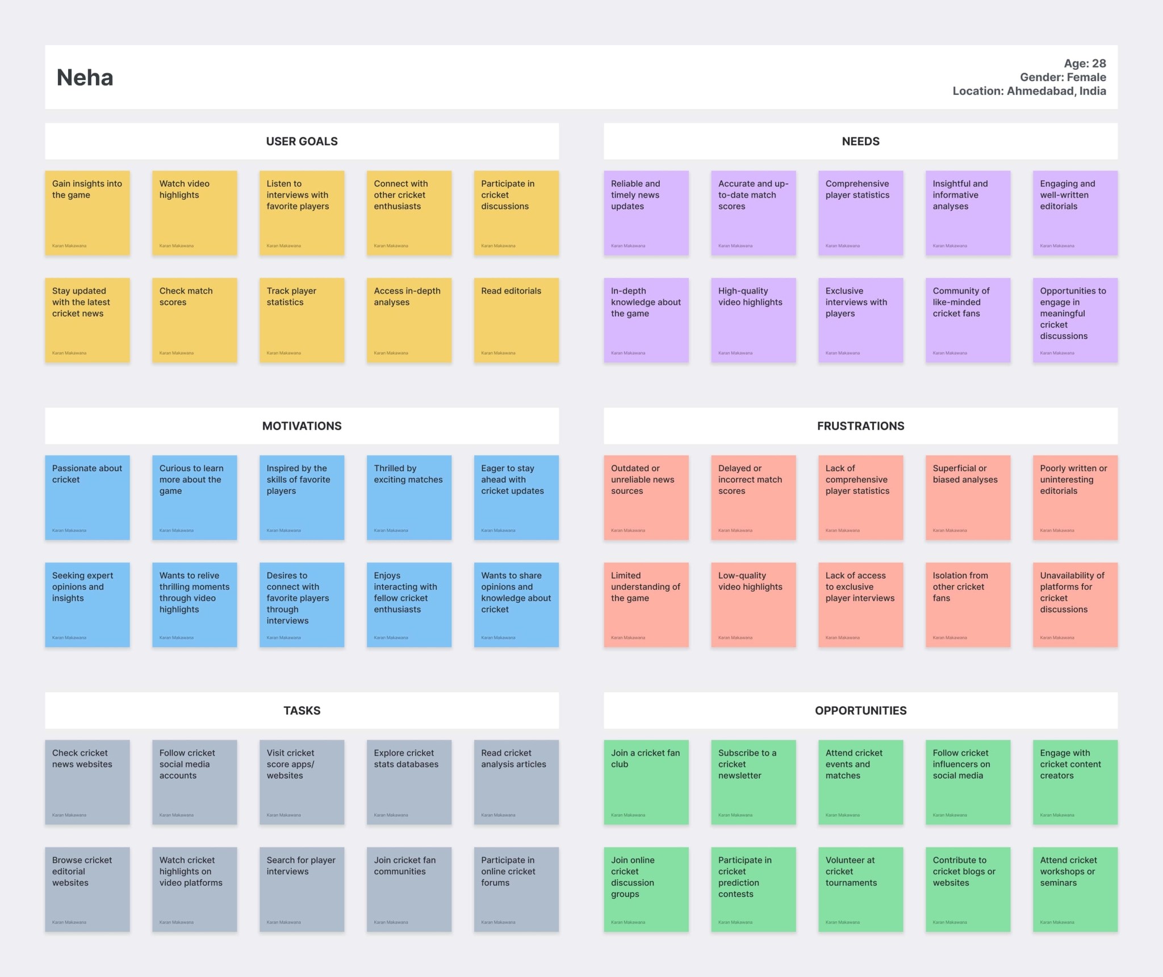Select 'Accurate and up-to-date match scores' note
The height and width of the screenshot is (977, 1163).
tap(754, 213)
